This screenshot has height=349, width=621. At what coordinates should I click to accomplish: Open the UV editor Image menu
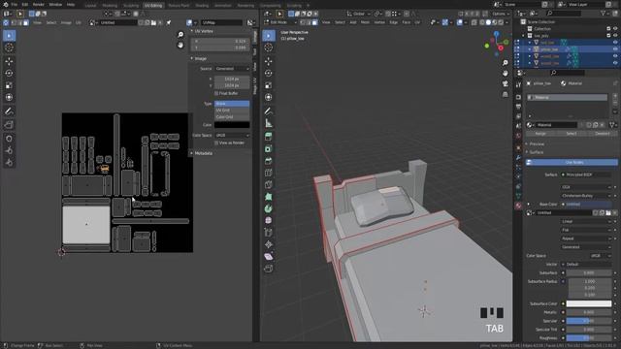(66, 23)
